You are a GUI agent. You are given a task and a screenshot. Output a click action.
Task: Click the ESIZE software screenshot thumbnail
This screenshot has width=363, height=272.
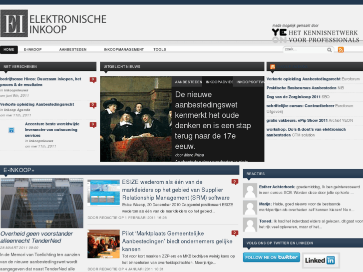pos(103,193)
